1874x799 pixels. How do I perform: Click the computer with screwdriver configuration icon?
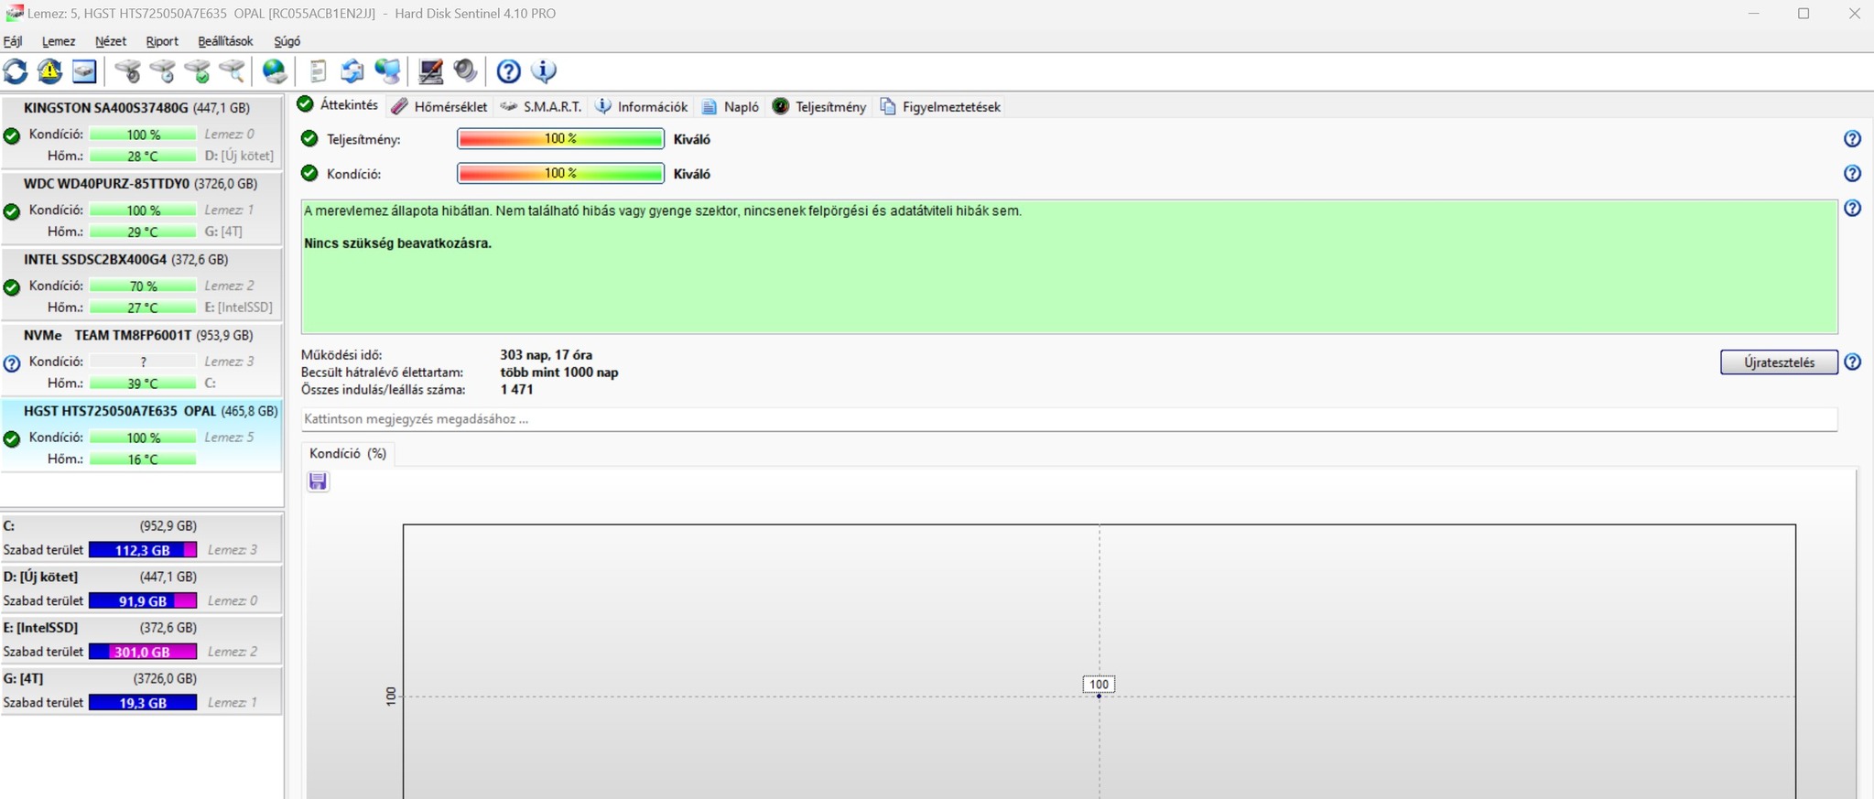(430, 70)
